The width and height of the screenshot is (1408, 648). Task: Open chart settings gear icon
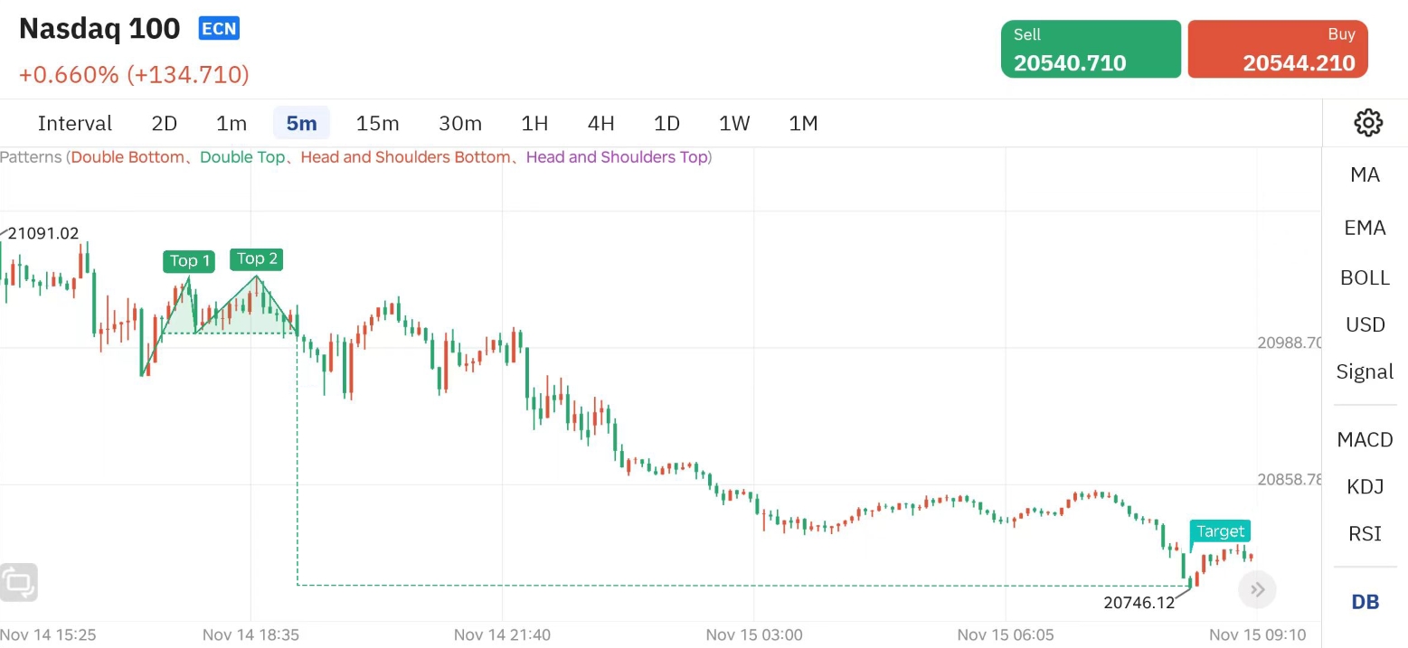click(x=1367, y=123)
